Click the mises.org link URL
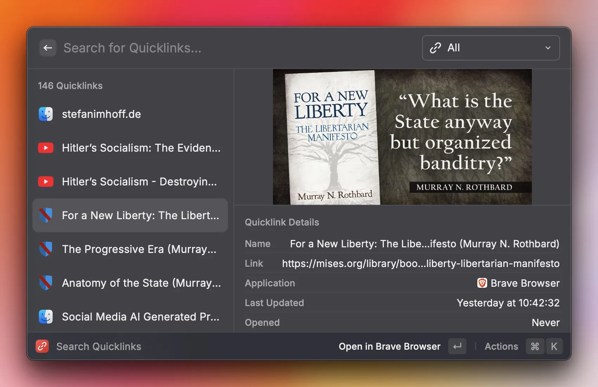The width and height of the screenshot is (598, 387). (x=420, y=264)
